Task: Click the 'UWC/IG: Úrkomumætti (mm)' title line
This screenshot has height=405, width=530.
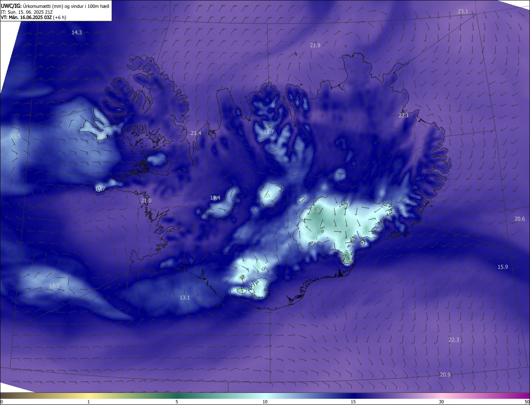Action: pos(55,5)
